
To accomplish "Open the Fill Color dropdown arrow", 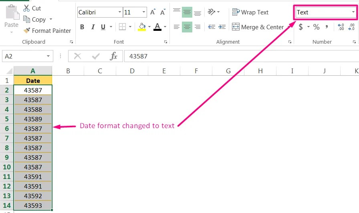I will [x=149, y=27].
